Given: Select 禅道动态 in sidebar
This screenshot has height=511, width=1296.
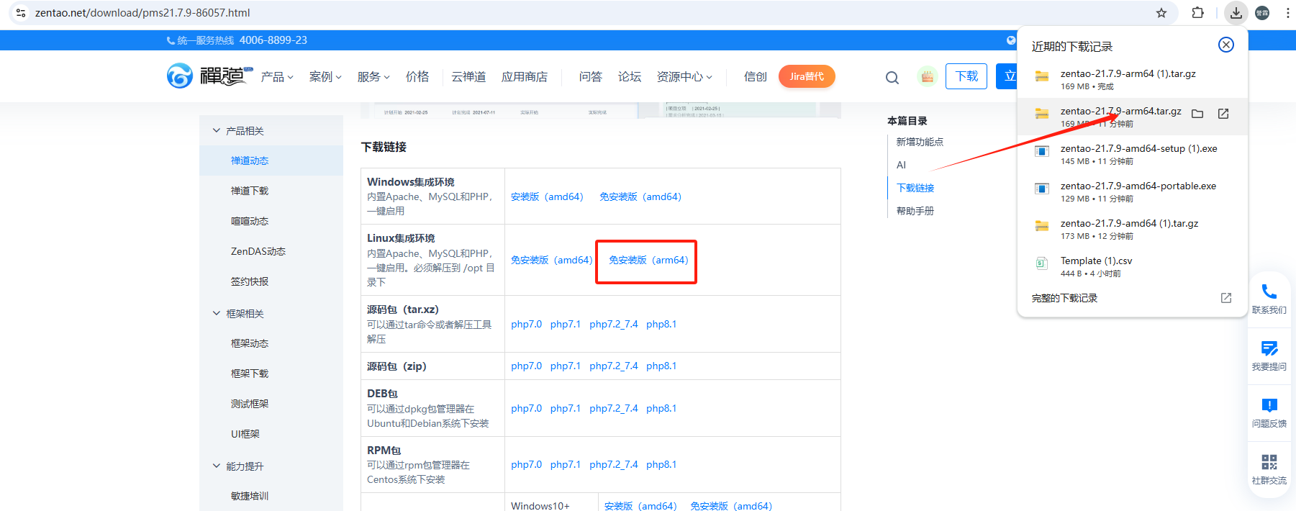Looking at the screenshot, I should pos(250,160).
